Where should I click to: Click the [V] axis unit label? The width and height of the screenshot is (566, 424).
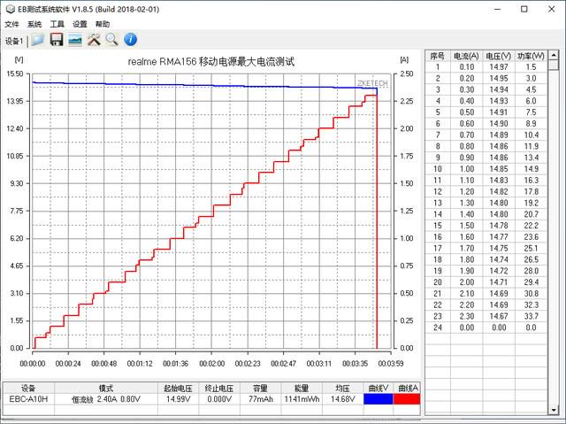[x=19, y=59]
